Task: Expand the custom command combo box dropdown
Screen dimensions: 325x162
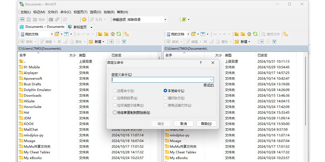Action: click(x=212, y=80)
